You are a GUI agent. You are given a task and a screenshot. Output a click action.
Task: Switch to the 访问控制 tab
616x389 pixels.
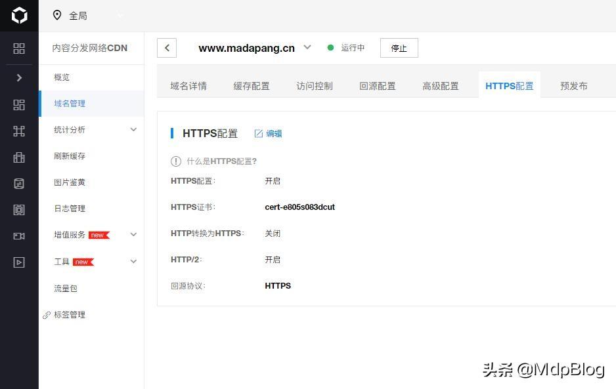coord(315,86)
